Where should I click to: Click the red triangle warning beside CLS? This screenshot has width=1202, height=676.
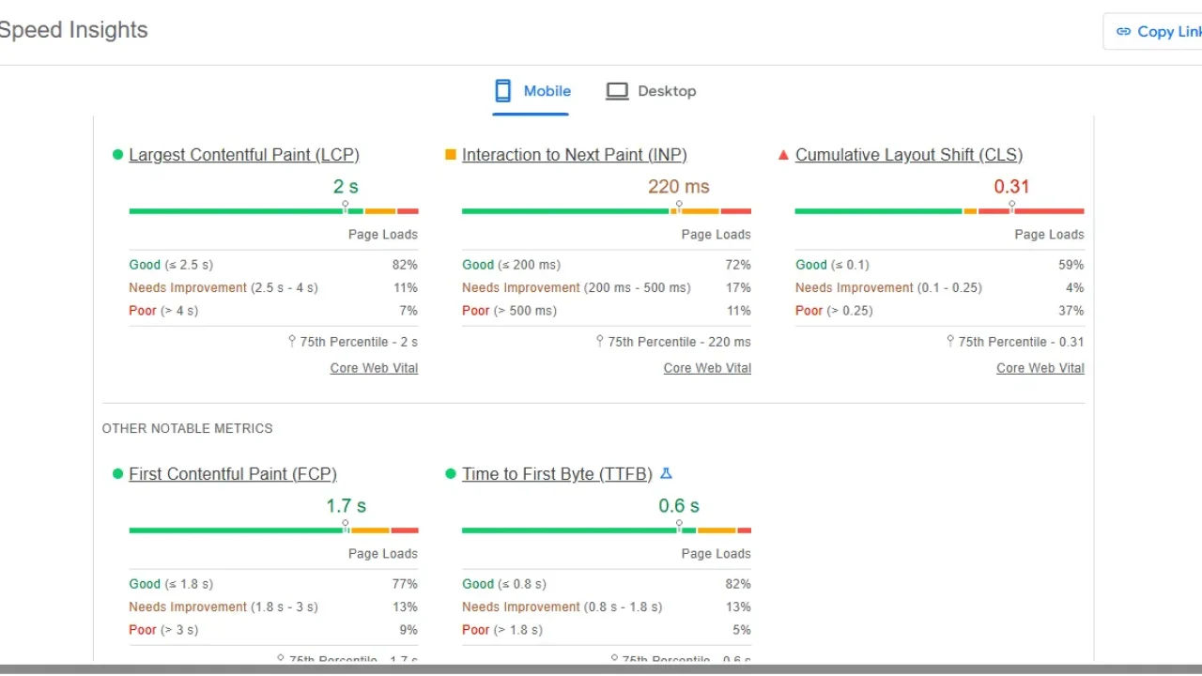[x=783, y=155]
